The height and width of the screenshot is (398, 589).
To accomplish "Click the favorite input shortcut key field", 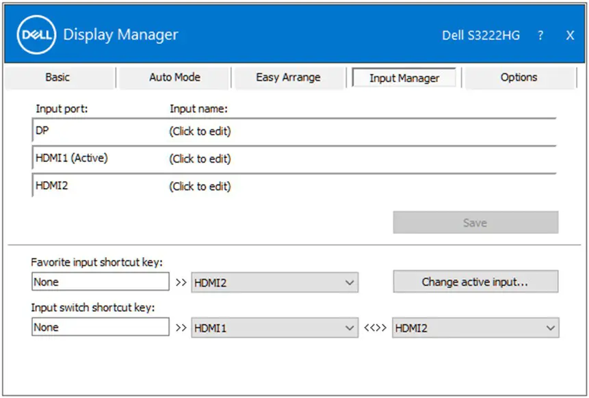I will [100, 282].
